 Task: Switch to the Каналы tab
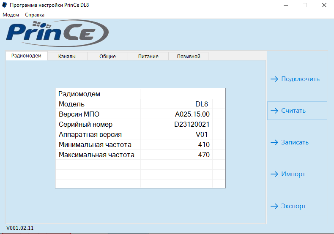67,56
